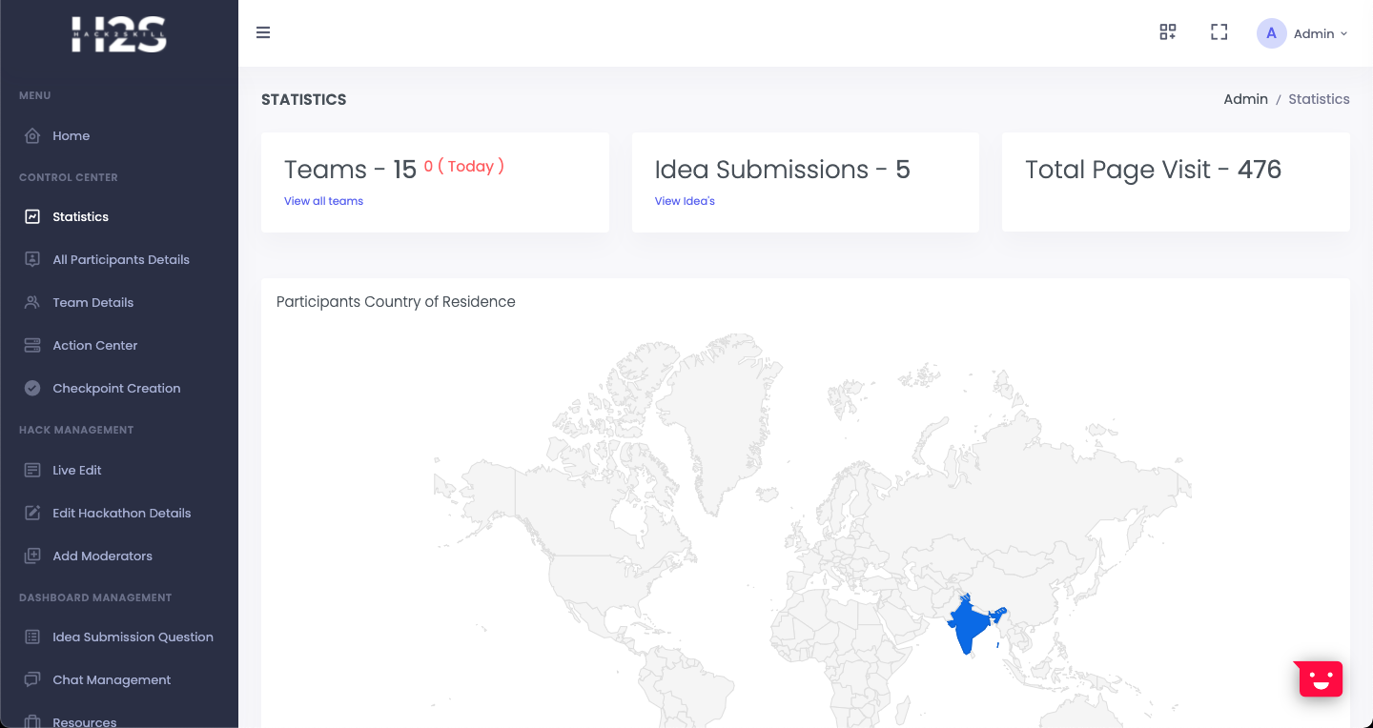The width and height of the screenshot is (1373, 728).
Task: Expand the Admin user dropdown
Action: tap(1320, 33)
